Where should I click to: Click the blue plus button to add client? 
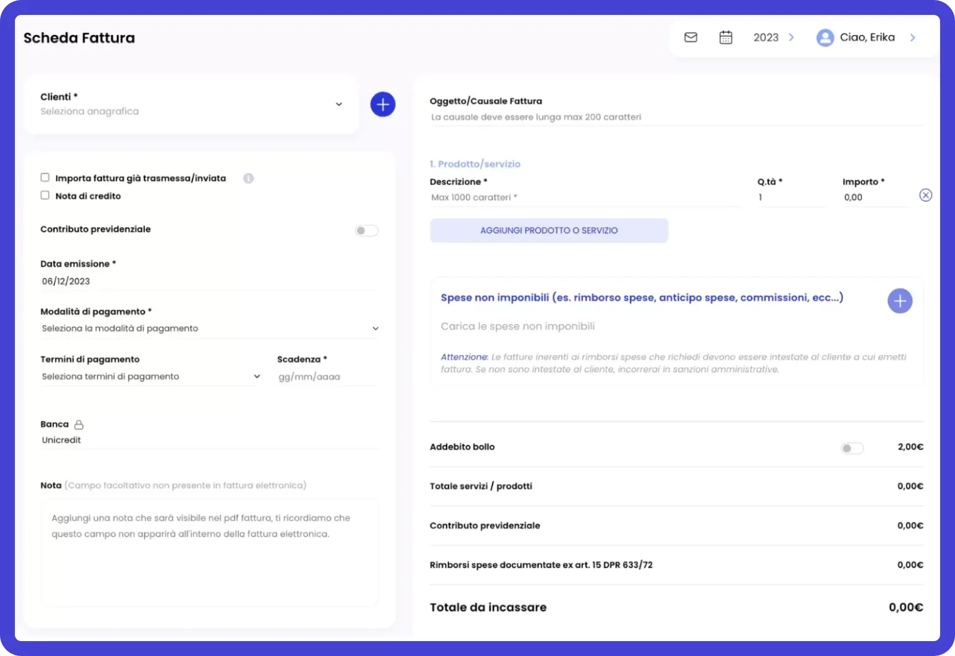(382, 104)
